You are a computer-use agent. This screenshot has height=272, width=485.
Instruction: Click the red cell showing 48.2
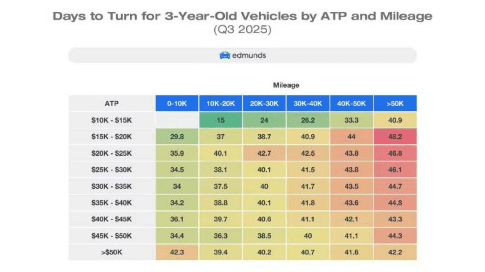click(395, 137)
